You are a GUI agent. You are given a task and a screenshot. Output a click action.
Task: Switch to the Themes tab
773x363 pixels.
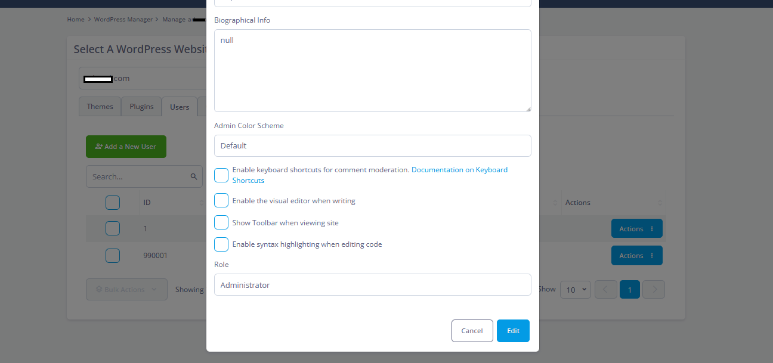[x=100, y=107]
